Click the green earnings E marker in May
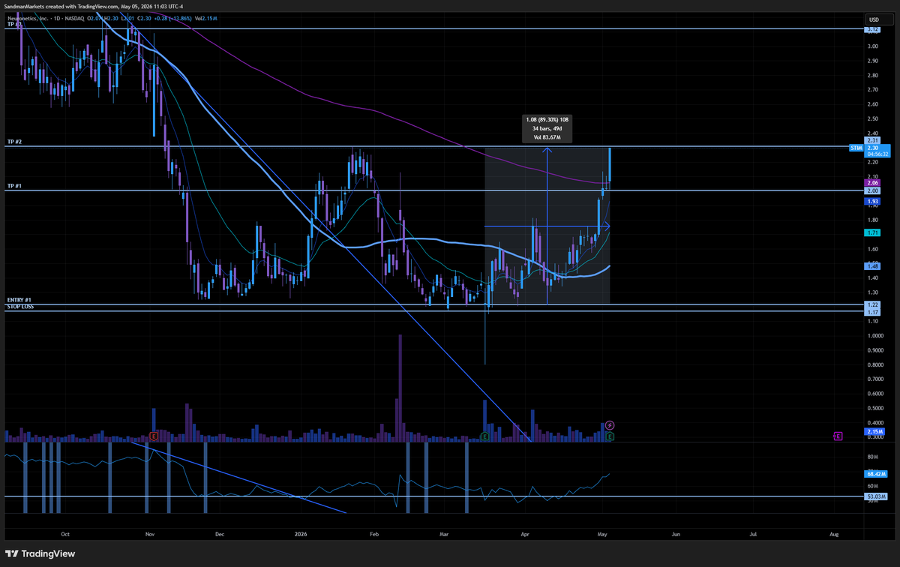900x567 pixels. [x=610, y=436]
